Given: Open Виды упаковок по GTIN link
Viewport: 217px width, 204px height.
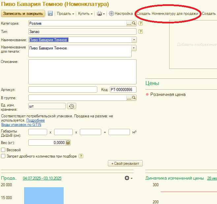Looking at the screenshot, I should (x=21, y=125).
